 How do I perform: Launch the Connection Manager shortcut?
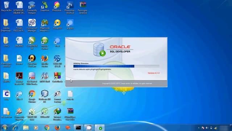pos(32,25)
